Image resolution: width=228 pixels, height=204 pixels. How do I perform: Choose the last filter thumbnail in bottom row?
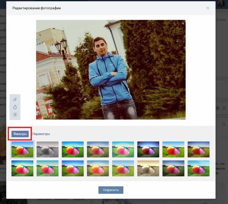[x=199, y=168]
